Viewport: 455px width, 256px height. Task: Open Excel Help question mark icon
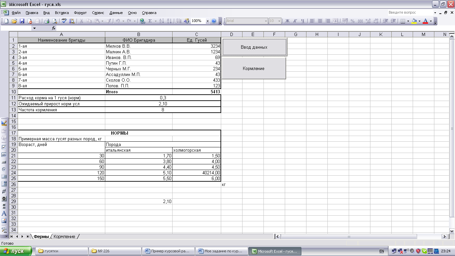coord(214,21)
